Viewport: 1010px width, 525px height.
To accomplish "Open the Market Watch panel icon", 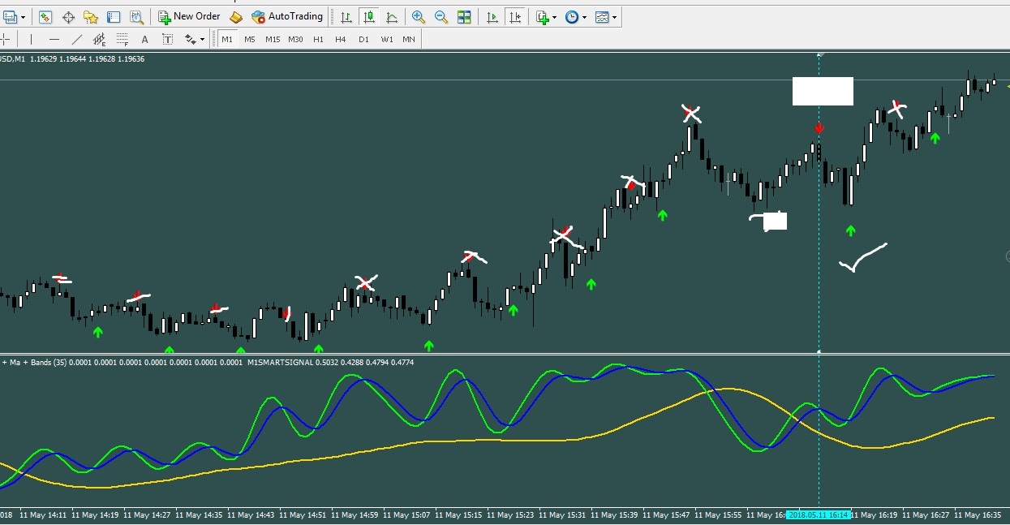I will (x=45, y=16).
